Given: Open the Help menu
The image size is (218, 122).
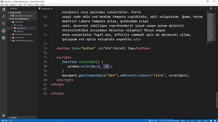Looking at the screenshot, I should (x=42, y=5).
